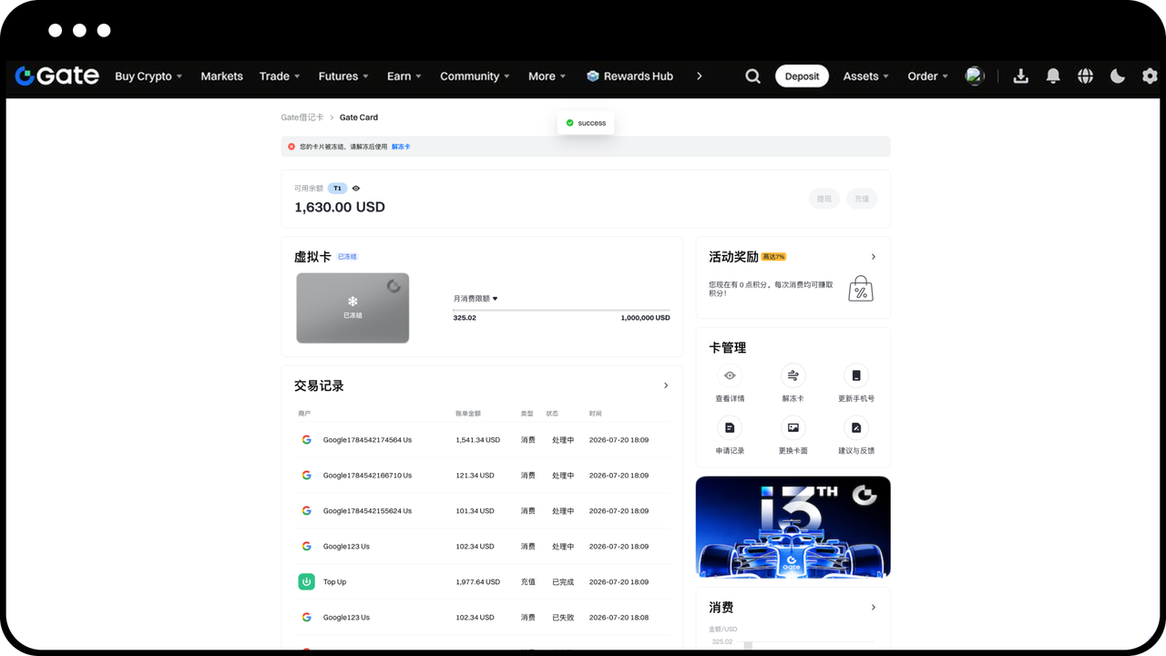Open the notifications bell

click(1053, 77)
